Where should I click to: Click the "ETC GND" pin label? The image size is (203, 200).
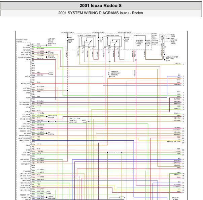point(26,152)
